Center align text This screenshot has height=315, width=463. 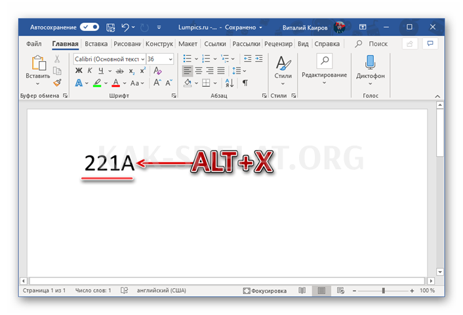(x=199, y=71)
